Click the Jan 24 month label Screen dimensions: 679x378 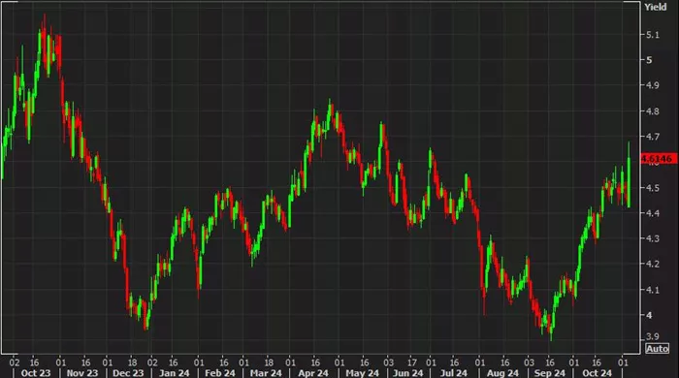pos(174,373)
